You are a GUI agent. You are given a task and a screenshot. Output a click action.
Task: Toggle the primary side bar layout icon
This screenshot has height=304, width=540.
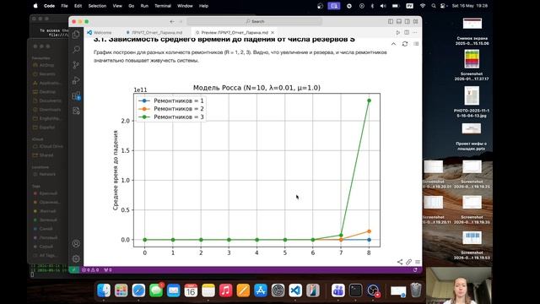point(391,21)
